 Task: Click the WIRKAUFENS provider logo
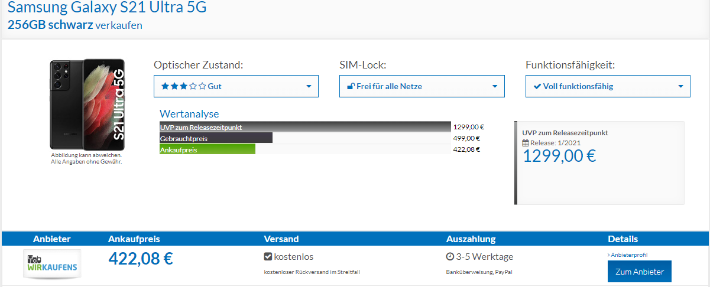click(x=52, y=263)
